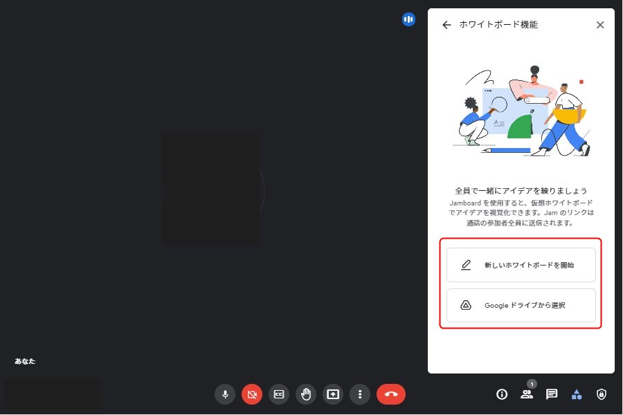Click the whiteboard illustration image
This screenshot has width=623, height=415.
click(x=521, y=111)
